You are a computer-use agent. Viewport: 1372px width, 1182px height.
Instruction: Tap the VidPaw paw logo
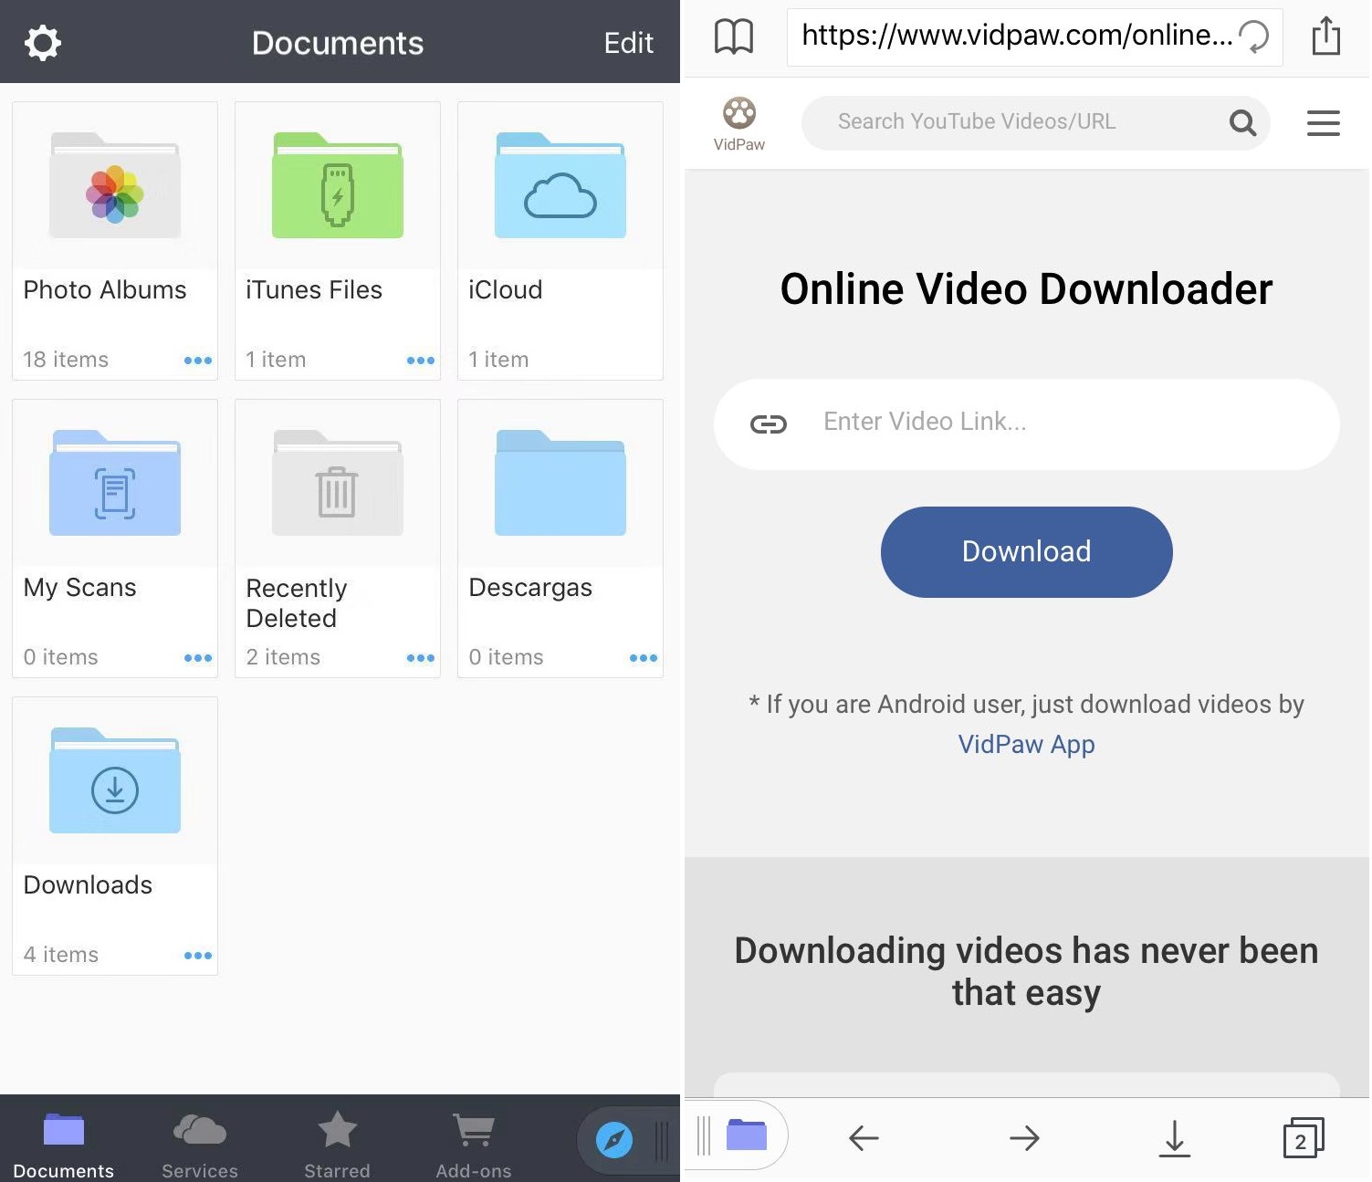(x=739, y=123)
